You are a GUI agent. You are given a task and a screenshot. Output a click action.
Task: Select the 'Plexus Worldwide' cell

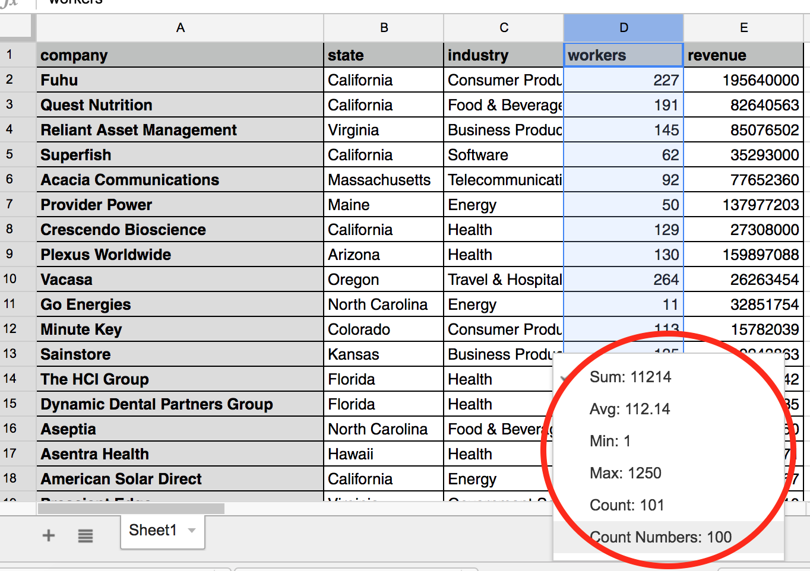[180, 255]
